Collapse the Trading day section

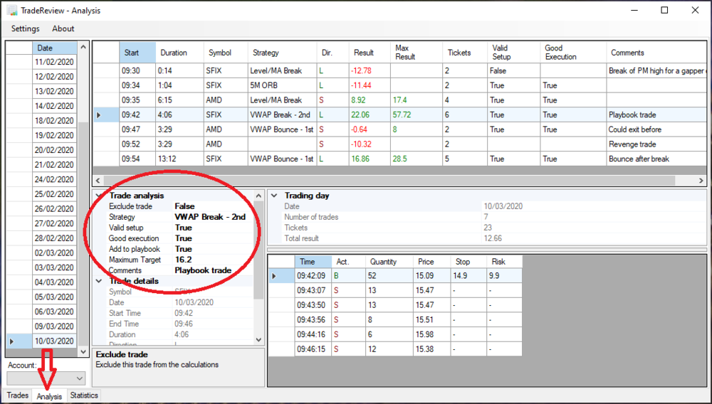click(273, 196)
